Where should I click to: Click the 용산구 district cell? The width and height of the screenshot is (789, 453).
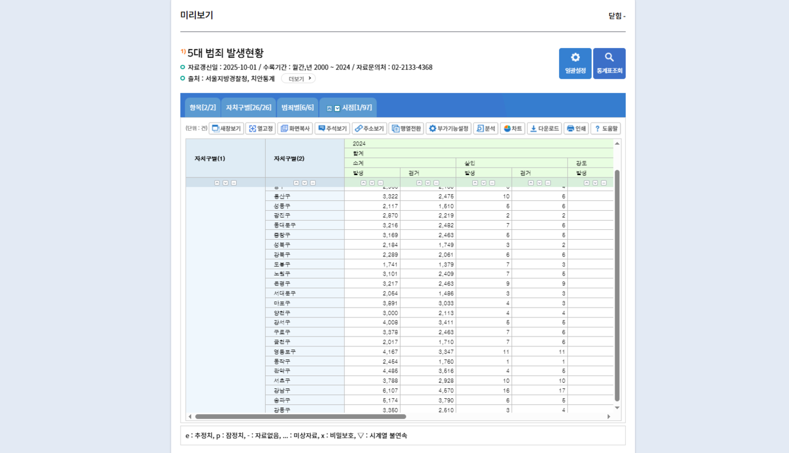tap(305, 196)
